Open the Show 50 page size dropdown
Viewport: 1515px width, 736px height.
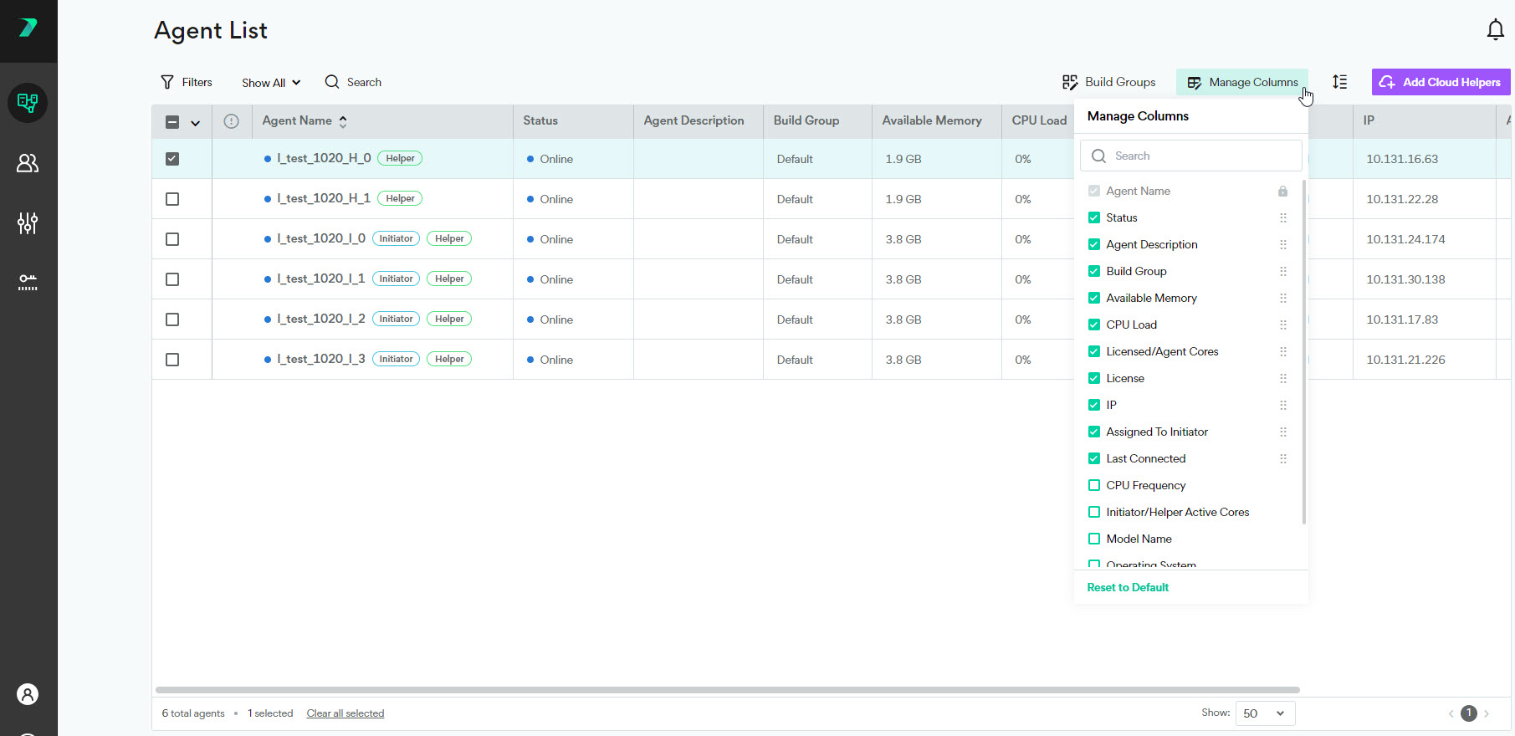tap(1264, 713)
